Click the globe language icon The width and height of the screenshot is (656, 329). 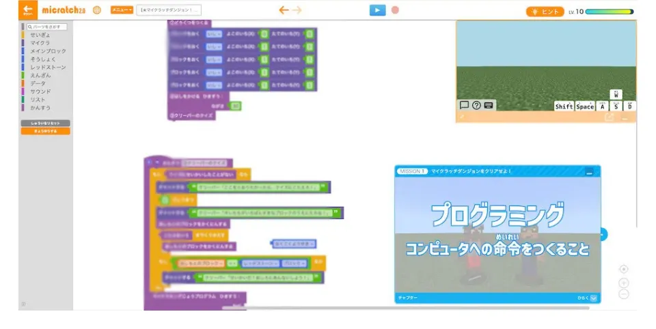(97, 10)
